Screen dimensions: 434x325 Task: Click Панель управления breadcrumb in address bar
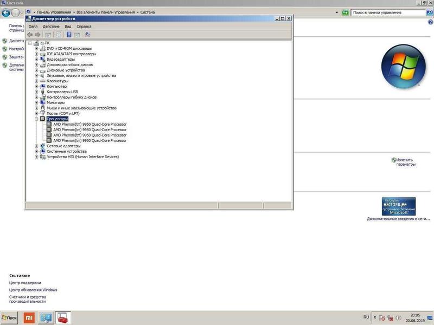point(54,12)
